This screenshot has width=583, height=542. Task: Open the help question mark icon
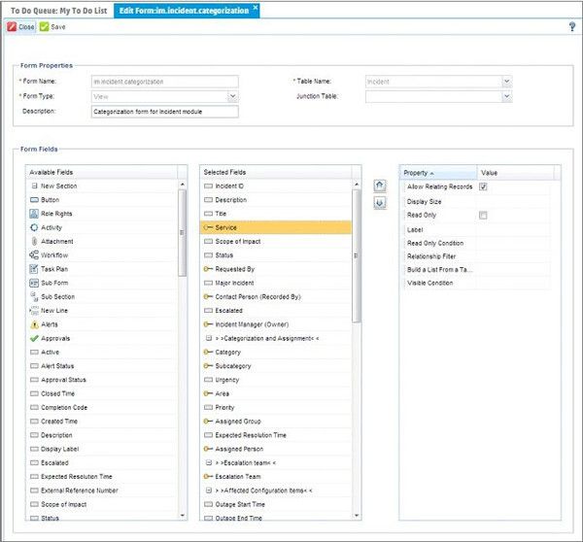pos(572,26)
